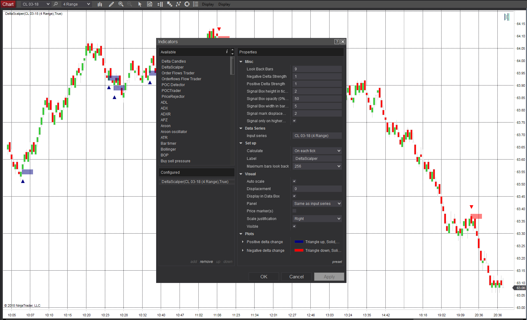527x320 pixels.
Task: Click the second Display toolbar item
Action: coord(224,4)
